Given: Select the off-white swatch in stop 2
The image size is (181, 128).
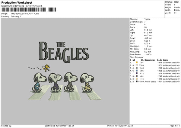Looking at the screenshot, I should [137, 66].
